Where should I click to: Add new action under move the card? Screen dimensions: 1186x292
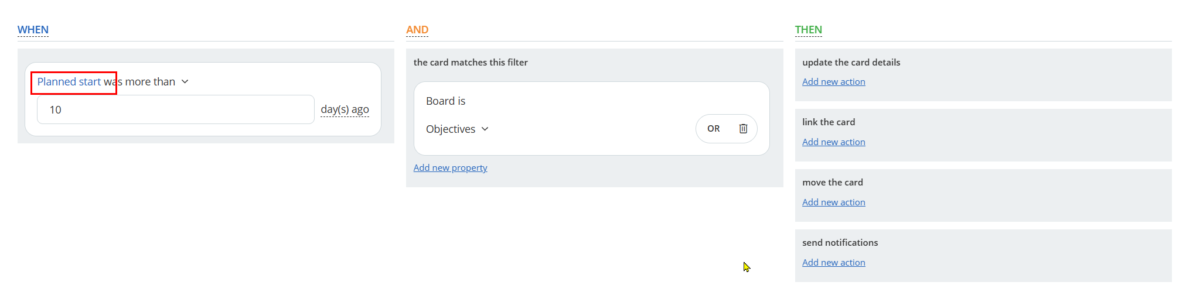(x=833, y=202)
